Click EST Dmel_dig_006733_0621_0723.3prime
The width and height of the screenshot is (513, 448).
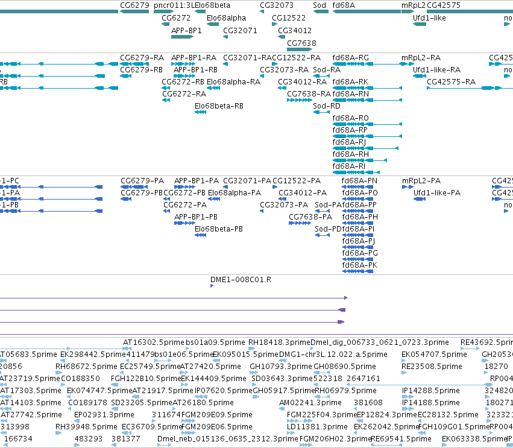tap(380, 342)
